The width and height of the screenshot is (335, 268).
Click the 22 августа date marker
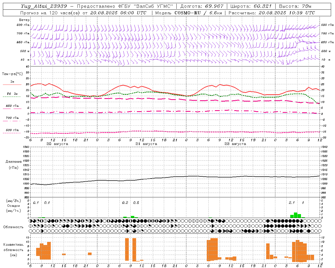pyautogui.click(x=235, y=144)
